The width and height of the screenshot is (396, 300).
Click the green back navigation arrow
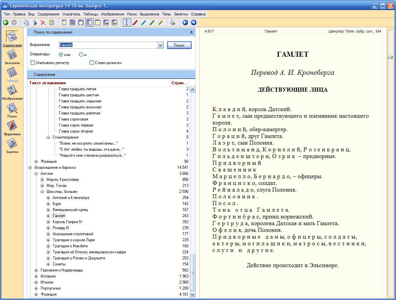coord(6,22)
